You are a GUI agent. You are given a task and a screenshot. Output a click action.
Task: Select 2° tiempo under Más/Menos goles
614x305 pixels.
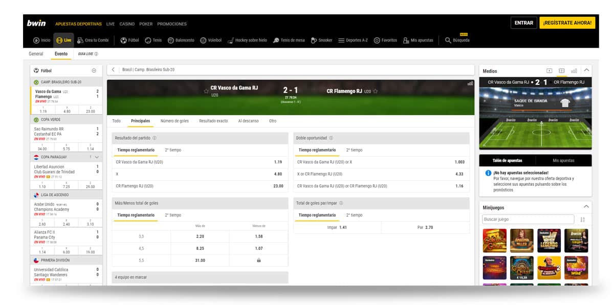[173, 215]
